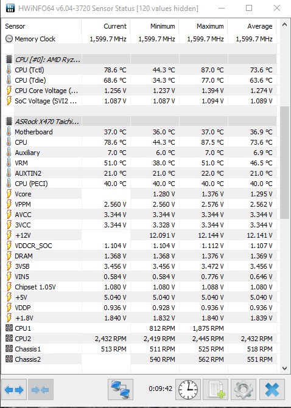Click the Auxiliary thermometer icon
The width and height of the screenshot is (291, 408).
click(x=9, y=153)
